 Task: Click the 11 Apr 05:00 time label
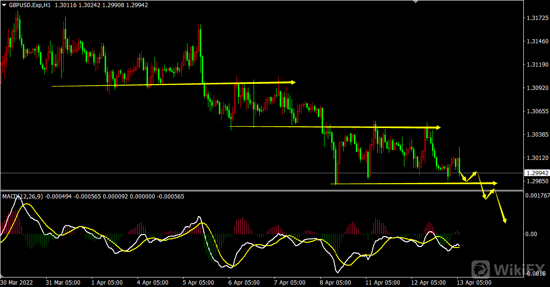[383, 282]
